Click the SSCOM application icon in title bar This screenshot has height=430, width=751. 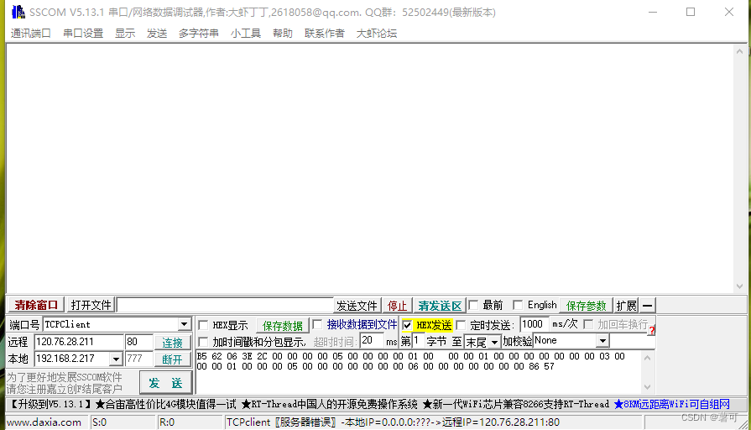[x=18, y=12]
